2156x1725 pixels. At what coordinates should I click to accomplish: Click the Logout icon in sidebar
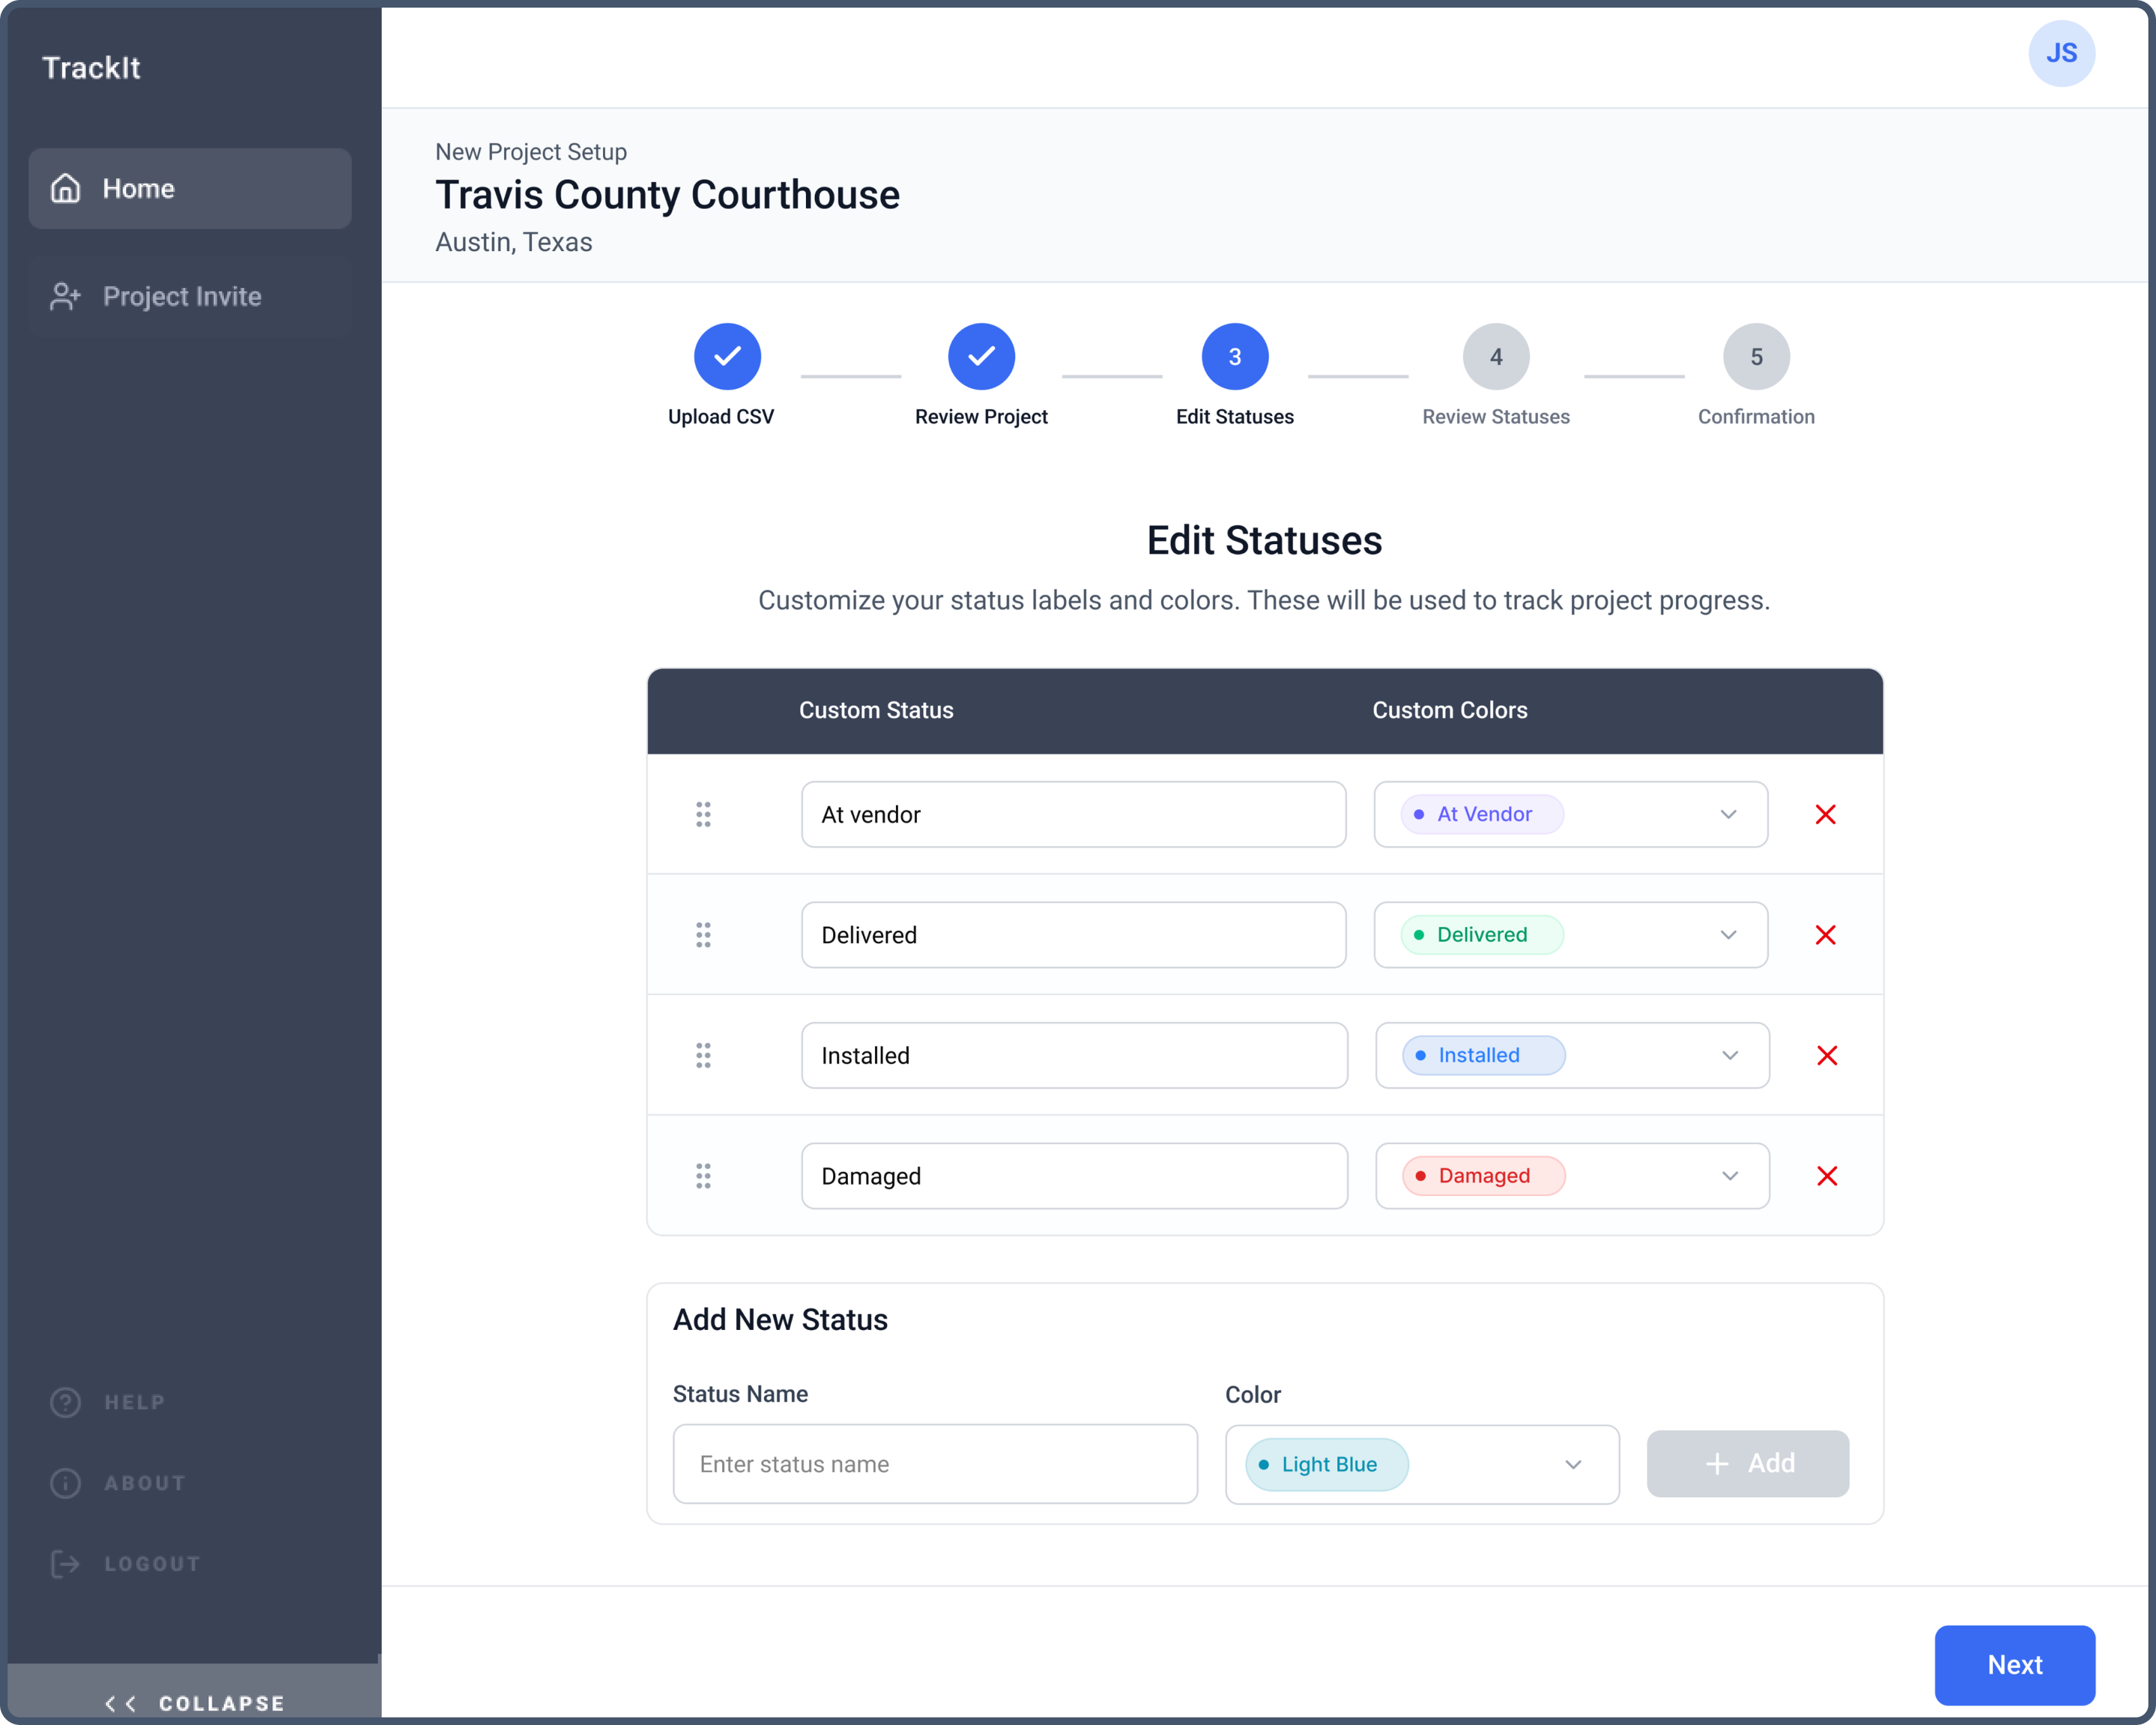click(x=66, y=1563)
